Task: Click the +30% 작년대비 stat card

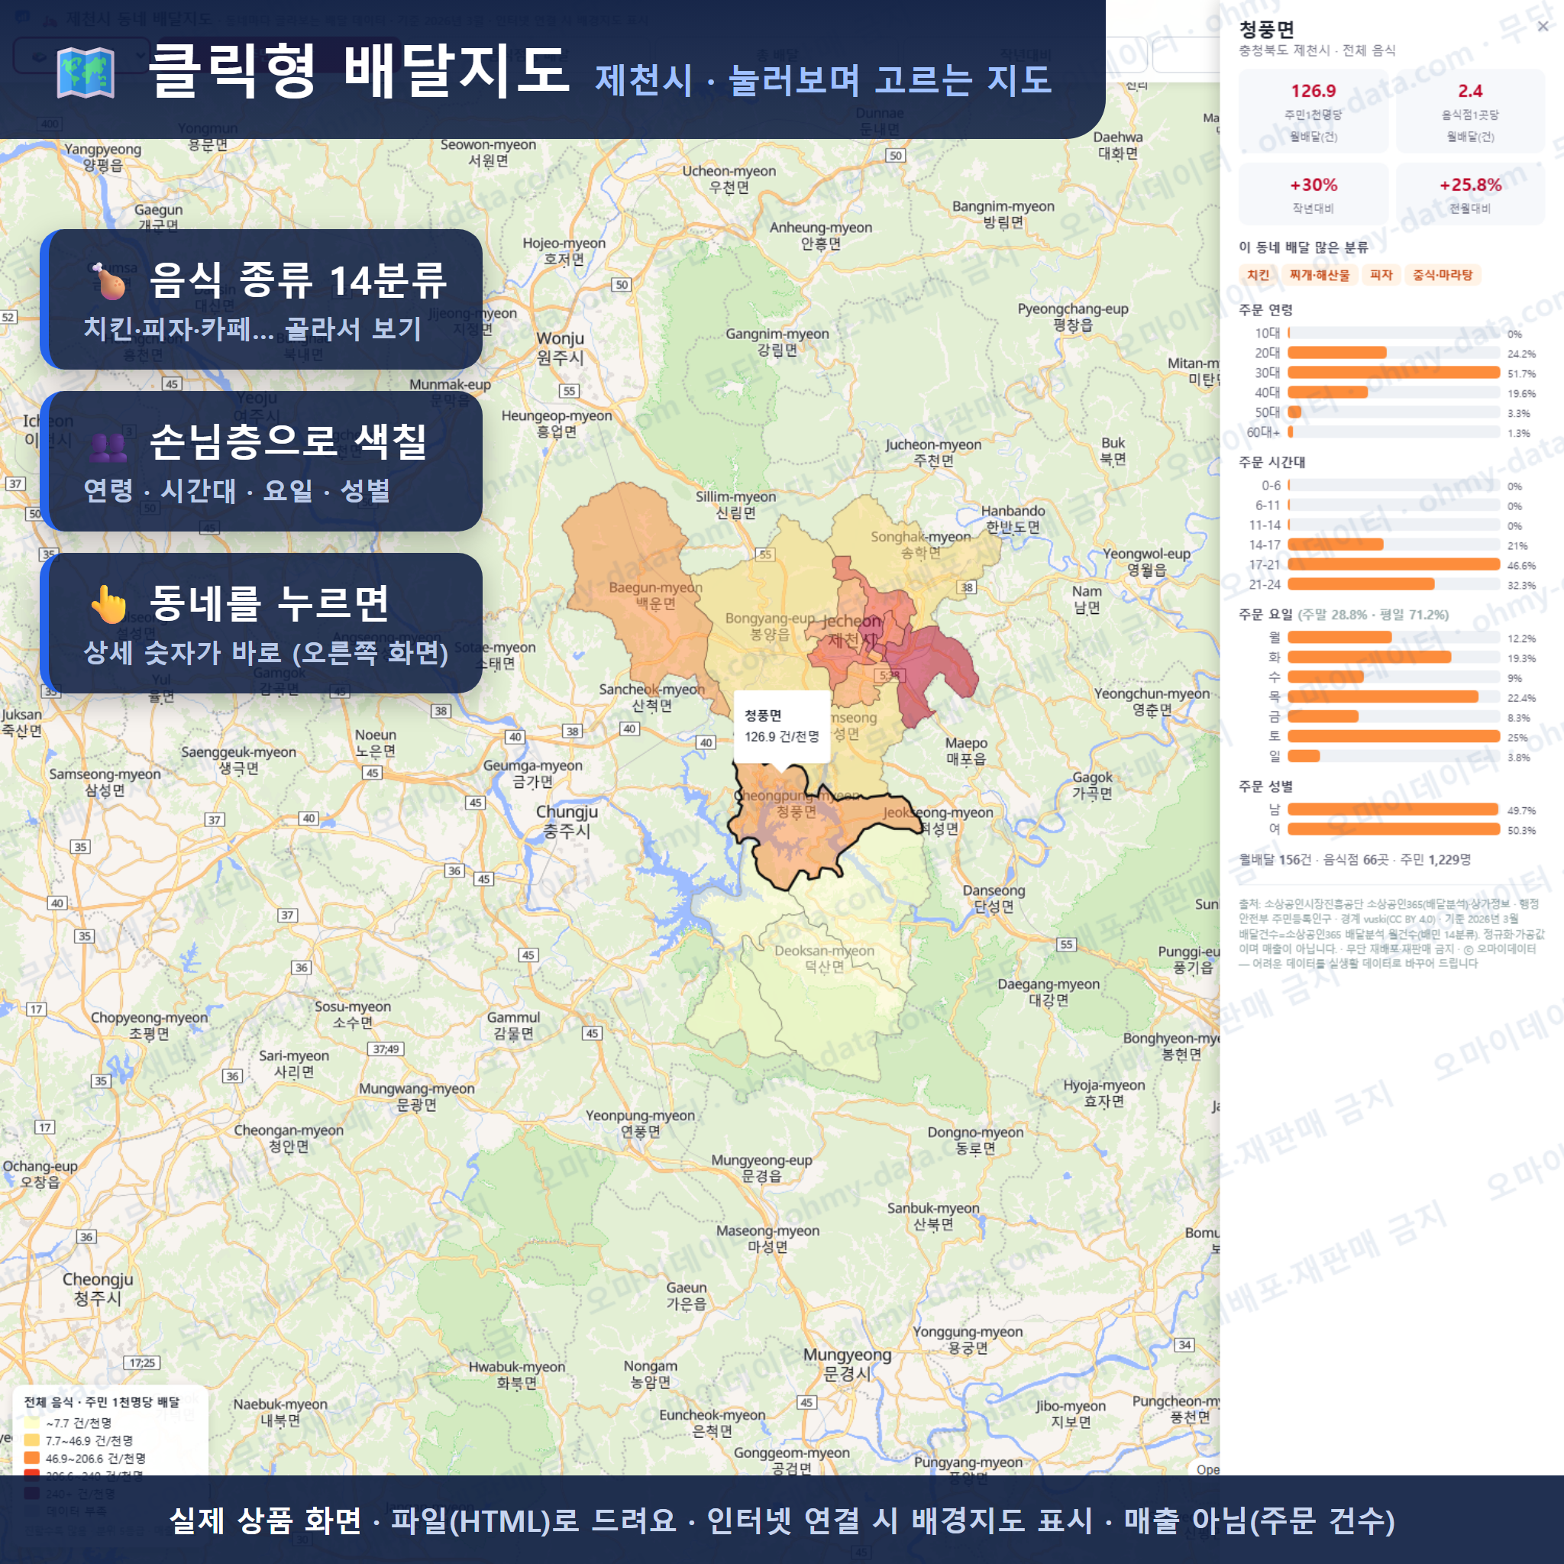Action: (x=1313, y=194)
